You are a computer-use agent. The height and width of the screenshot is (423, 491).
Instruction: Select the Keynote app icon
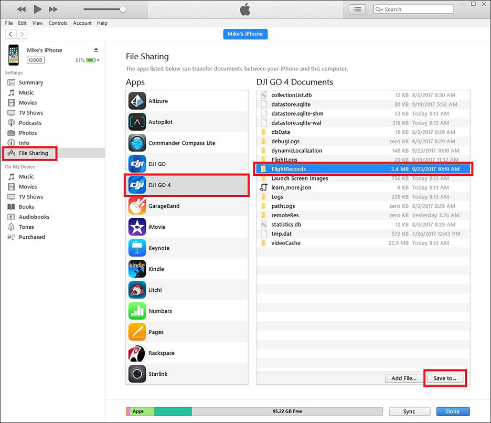pyautogui.click(x=137, y=248)
